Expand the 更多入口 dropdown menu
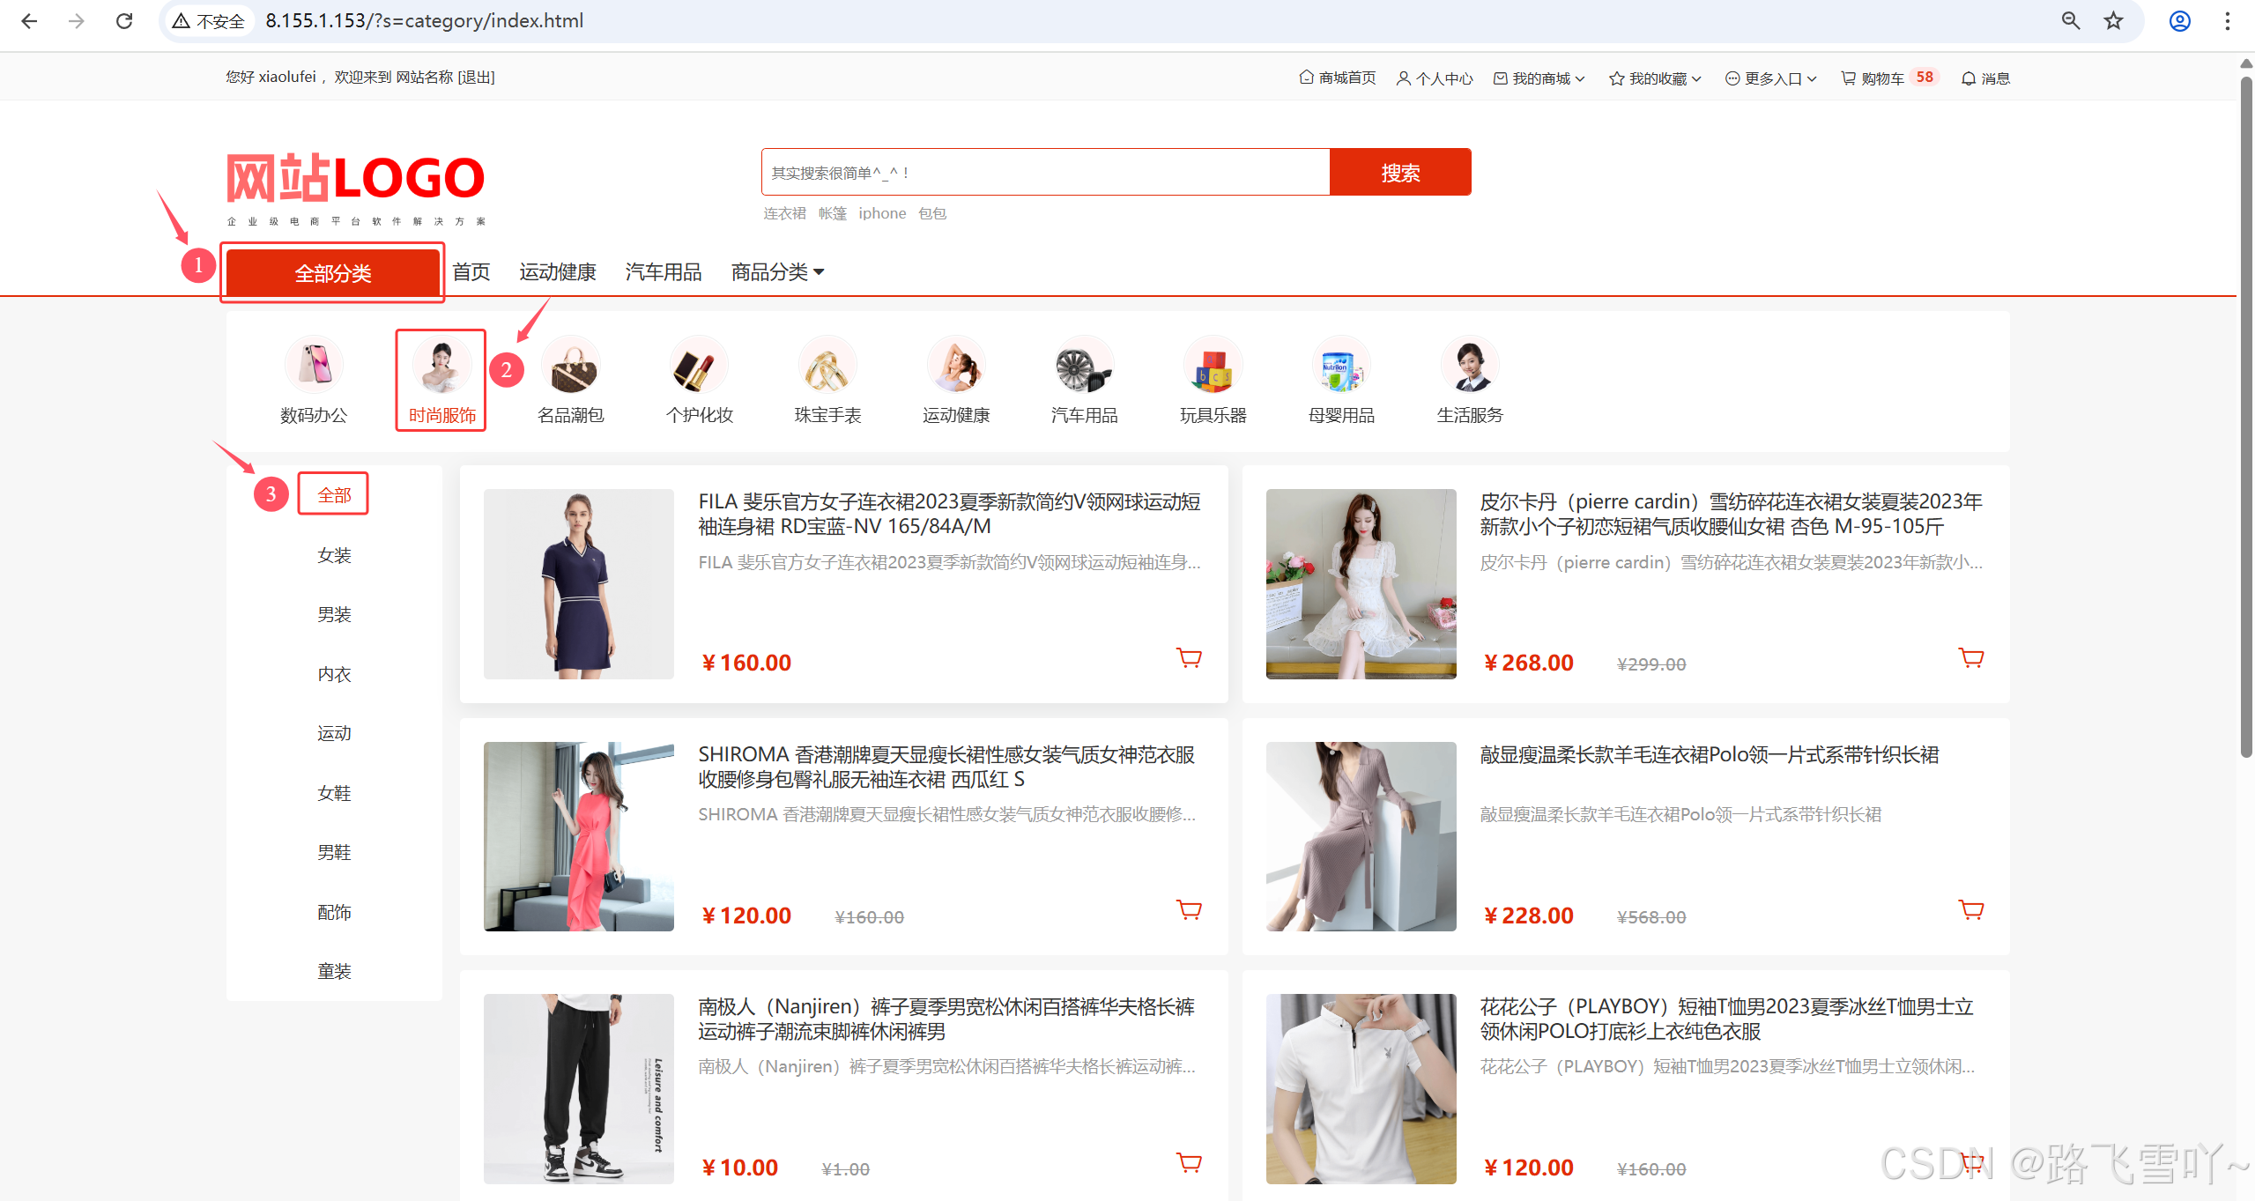 pyautogui.click(x=1771, y=78)
